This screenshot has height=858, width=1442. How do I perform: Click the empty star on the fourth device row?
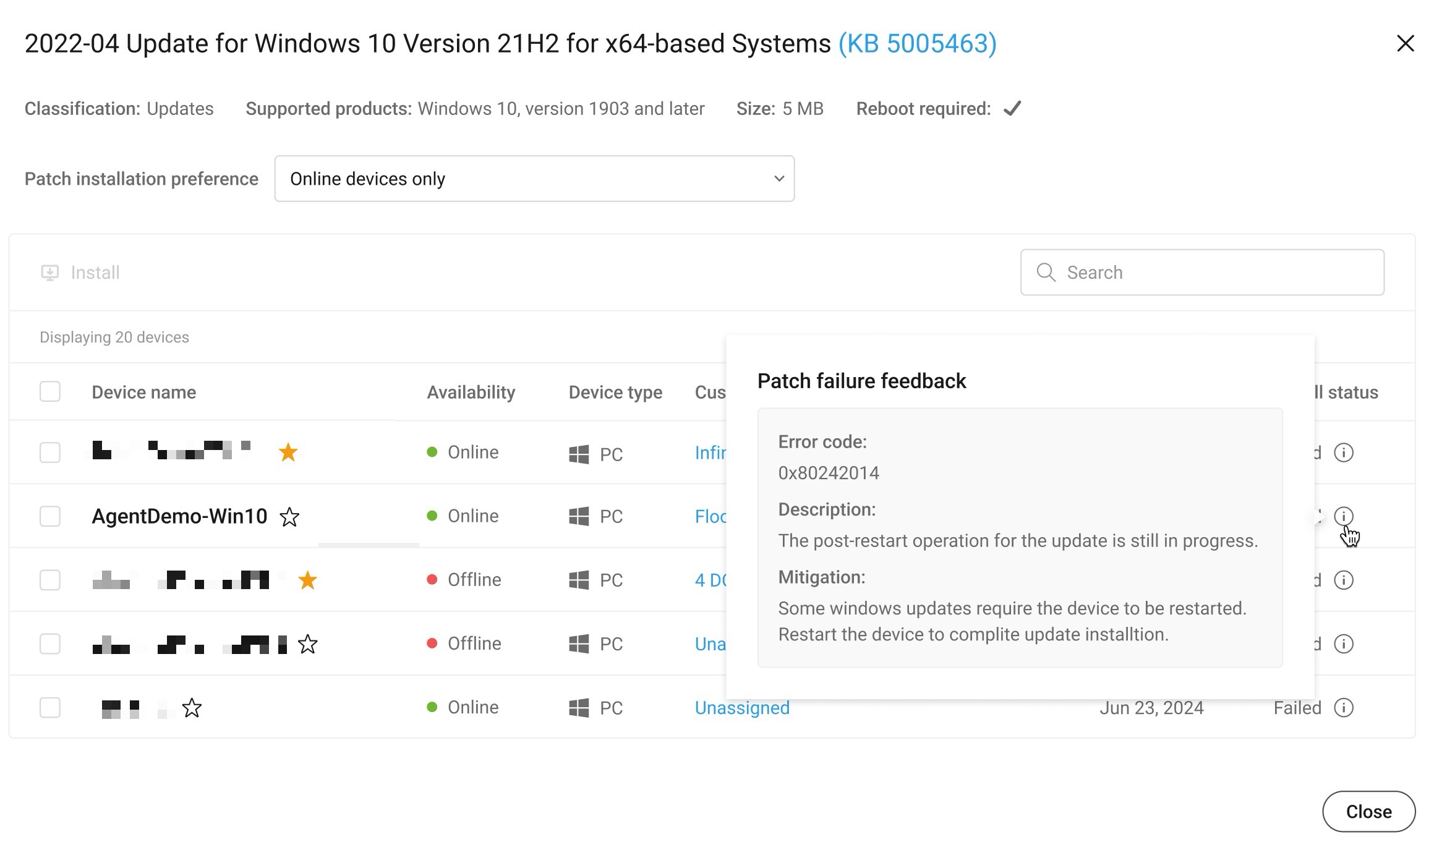[x=307, y=644]
